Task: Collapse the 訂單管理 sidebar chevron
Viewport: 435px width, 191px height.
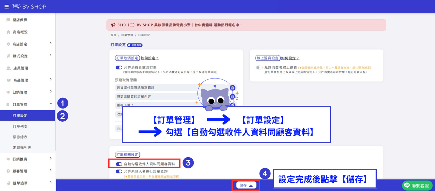Action: pyautogui.click(x=51, y=104)
